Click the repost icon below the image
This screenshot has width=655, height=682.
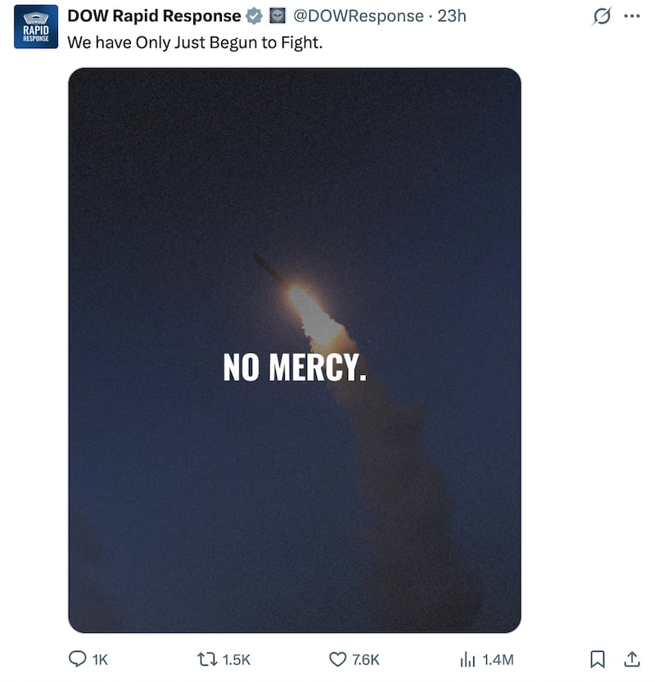tap(207, 658)
